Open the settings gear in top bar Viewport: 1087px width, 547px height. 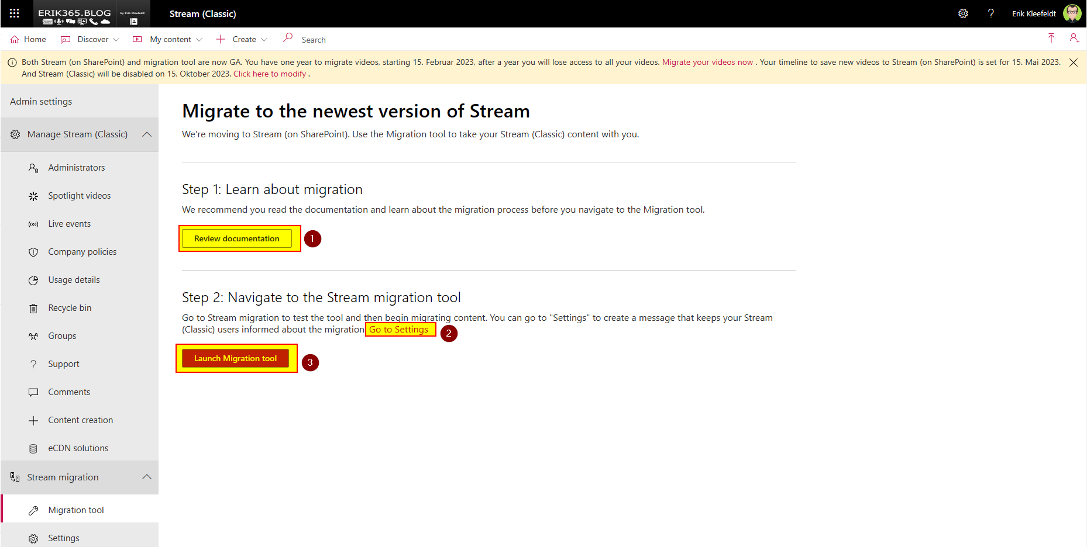[x=963, y=13]
